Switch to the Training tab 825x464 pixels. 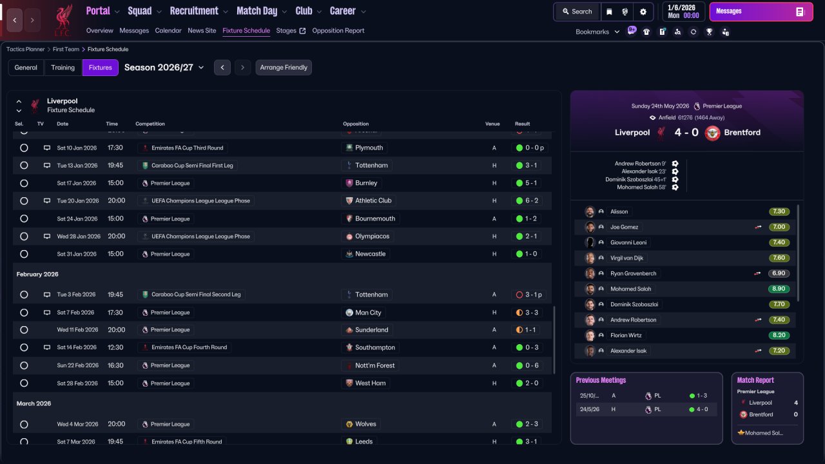click(x=63, y=68)
